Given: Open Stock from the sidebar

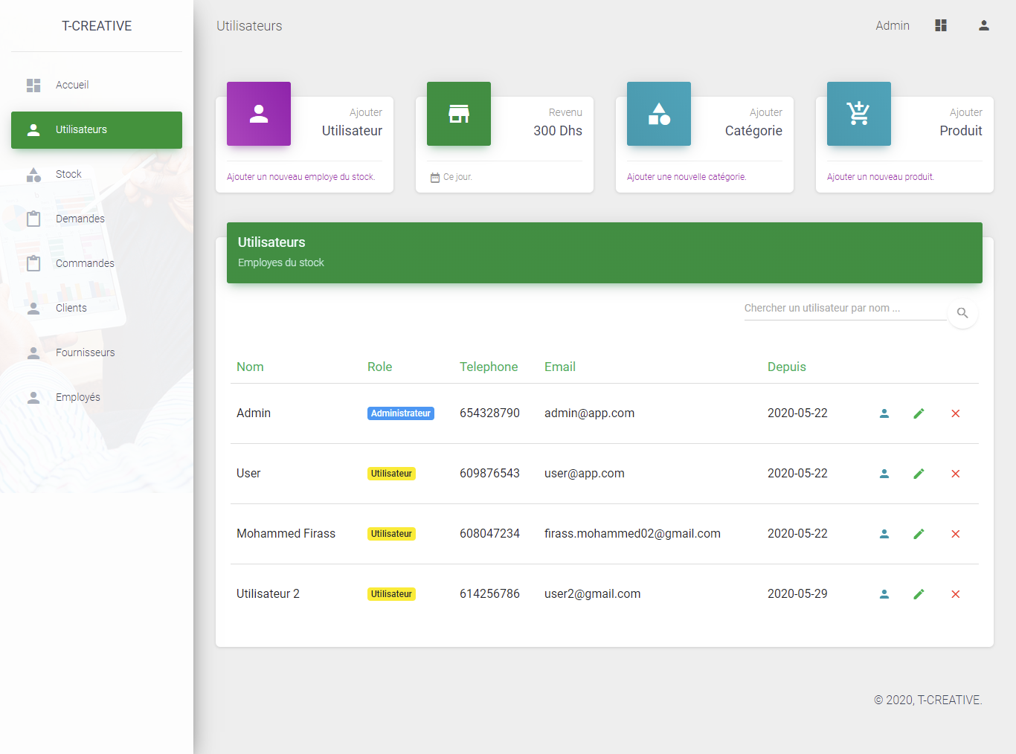Looking at the screenshot, I should 68,173.
